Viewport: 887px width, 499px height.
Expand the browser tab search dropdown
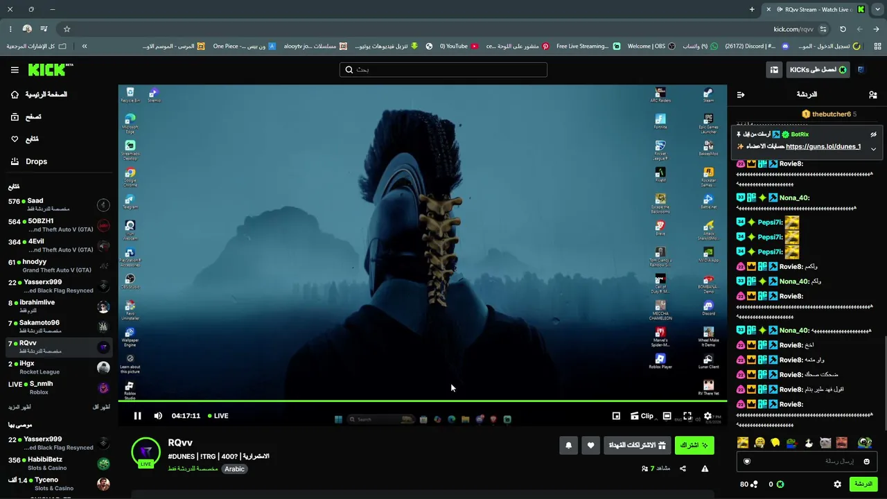click(877, 10)
